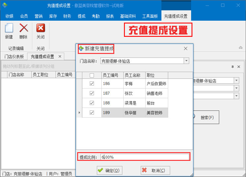Open the 门店名称 dropdown in dialog
Image resolution: width=246 pixels, height=177 pixels.
[186, 61]
